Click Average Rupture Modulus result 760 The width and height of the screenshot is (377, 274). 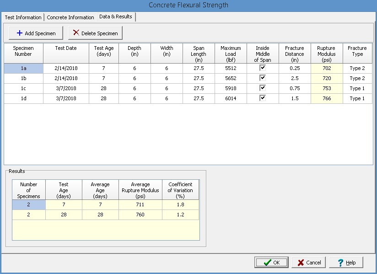[x=140, y=215]
